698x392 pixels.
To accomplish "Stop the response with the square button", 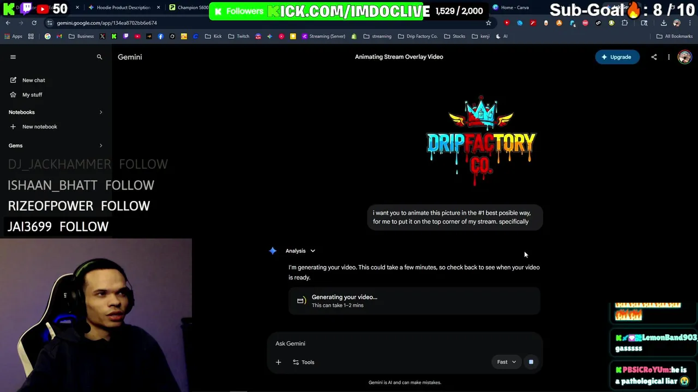I will pyautogui.click(x=531, y=362).
